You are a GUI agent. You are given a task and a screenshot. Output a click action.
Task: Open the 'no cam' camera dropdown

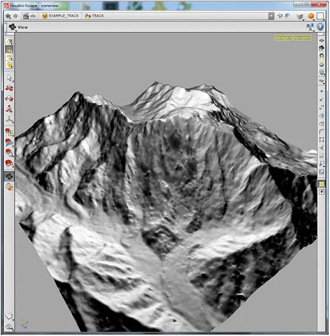click(302, 38)
